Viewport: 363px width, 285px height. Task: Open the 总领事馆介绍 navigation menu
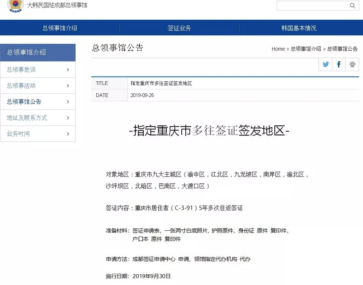(x=60, y=28)
